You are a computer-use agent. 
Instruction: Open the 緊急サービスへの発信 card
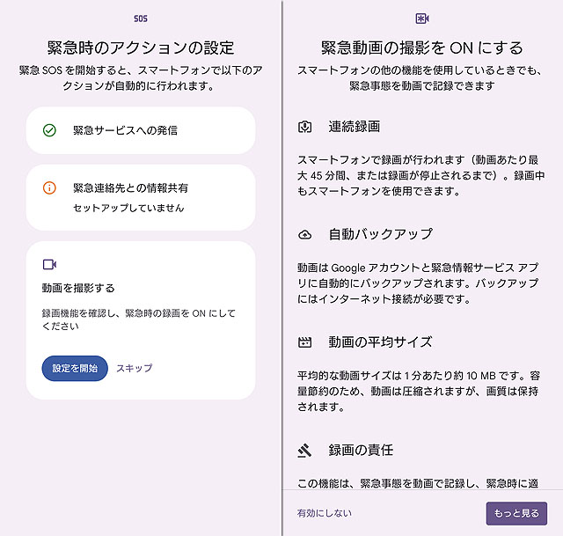(141, 130)
